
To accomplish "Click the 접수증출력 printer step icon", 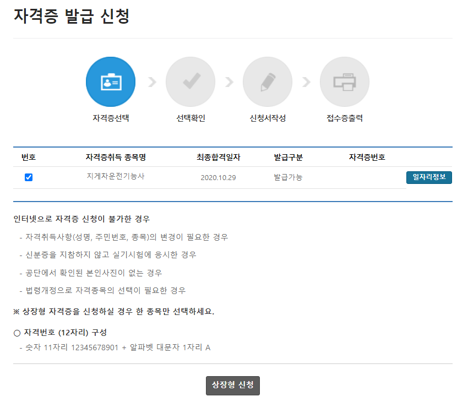I will [345, 82].
